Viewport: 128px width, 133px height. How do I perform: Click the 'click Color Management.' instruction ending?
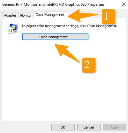[x=99, y=26]
